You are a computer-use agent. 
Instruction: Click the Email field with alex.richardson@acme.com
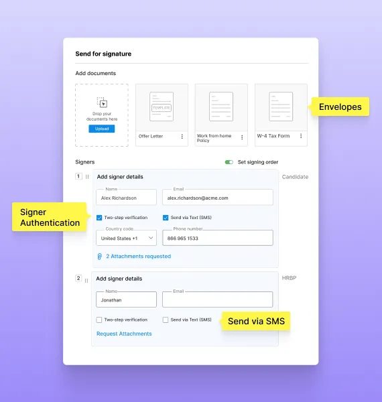pyautogui.click(x=218, y=197)
